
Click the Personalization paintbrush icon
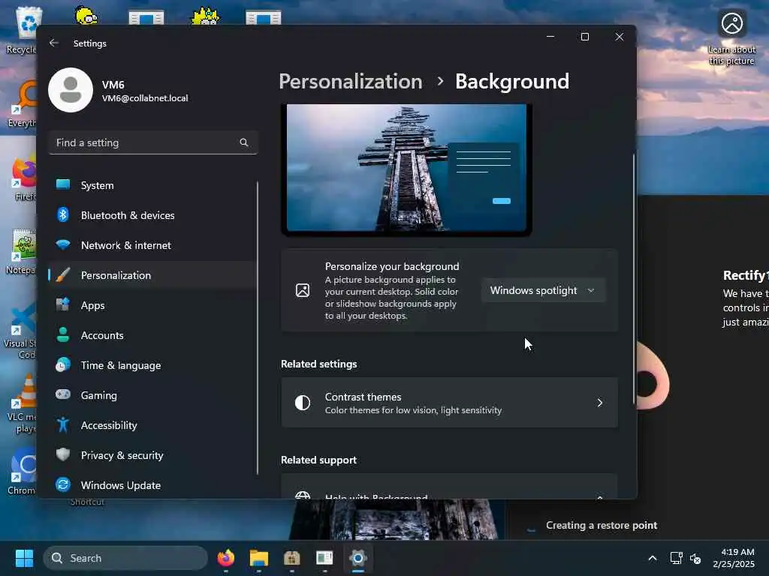[63, 274]
